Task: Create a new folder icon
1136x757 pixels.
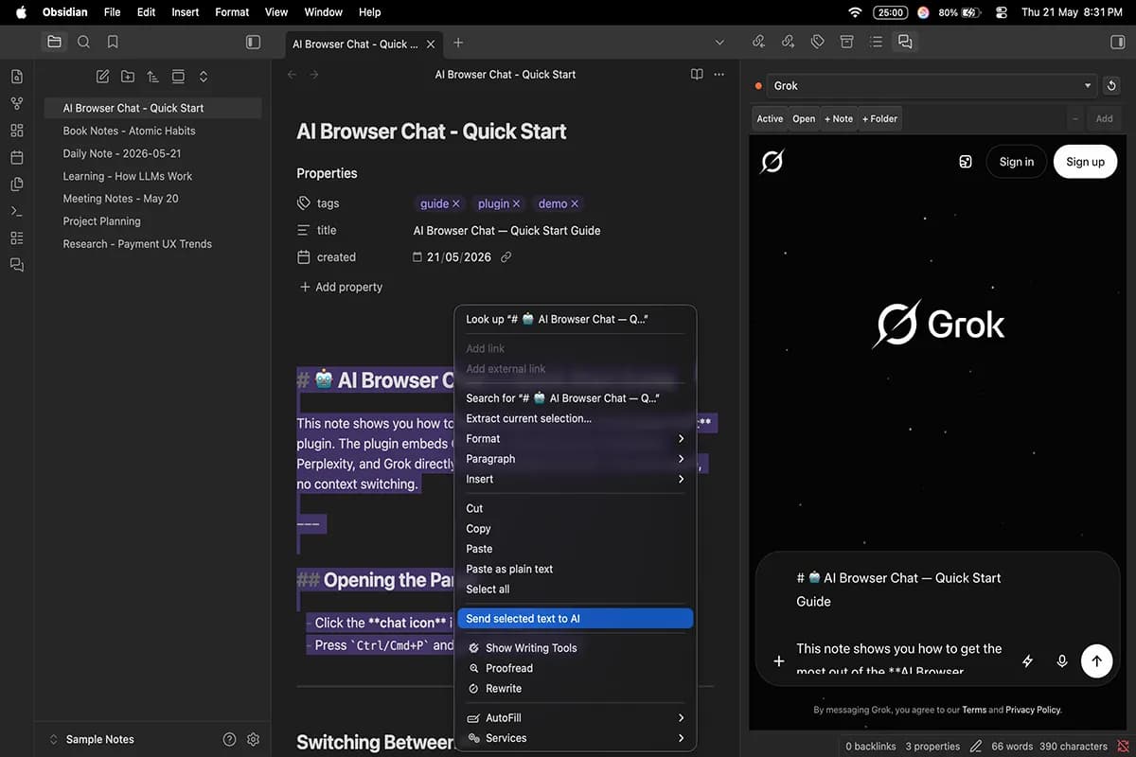Action: pos(128,77)
